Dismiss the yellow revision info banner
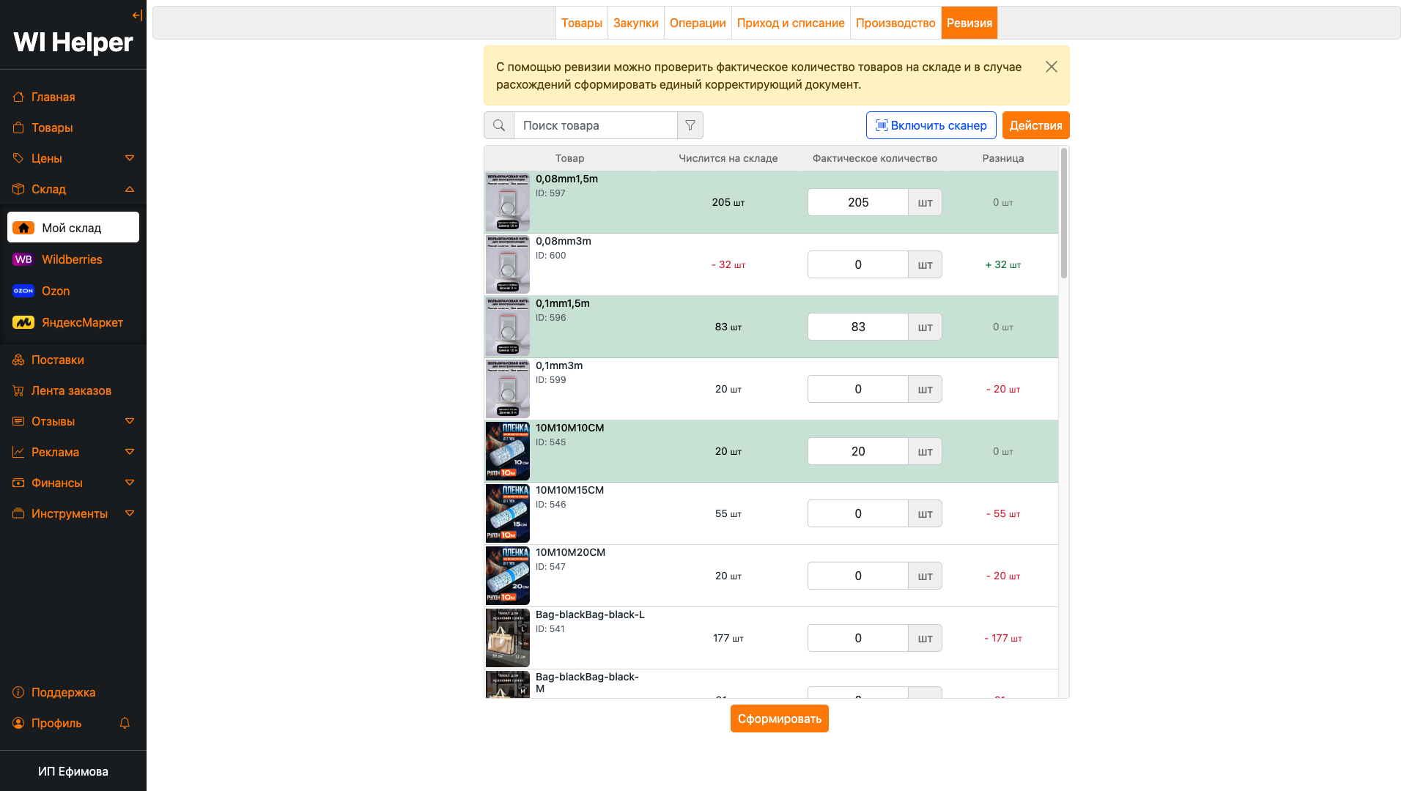The height and width of the screenshot is (791, 1407). 1051,67
